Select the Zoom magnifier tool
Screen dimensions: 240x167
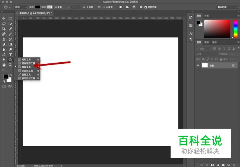(10, 65)
